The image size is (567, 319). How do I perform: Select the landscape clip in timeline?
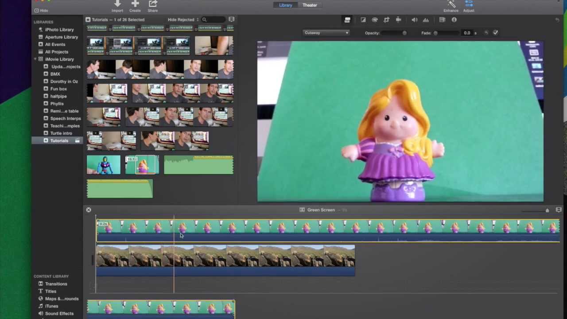coord(225,261)
